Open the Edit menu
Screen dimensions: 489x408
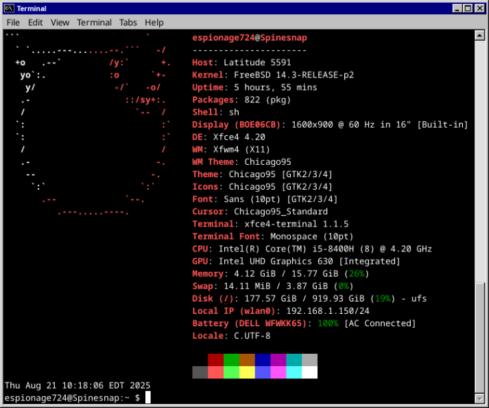pyautogui.click(x=35, y=22)
